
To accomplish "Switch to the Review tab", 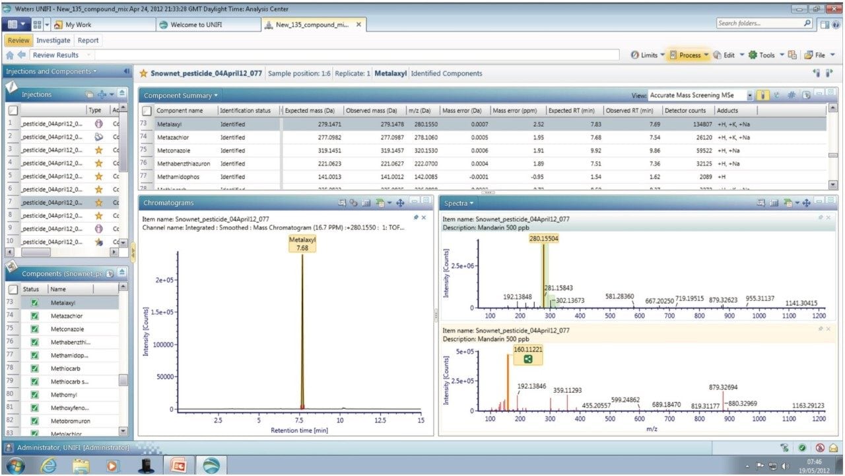I will click(18, 40).
